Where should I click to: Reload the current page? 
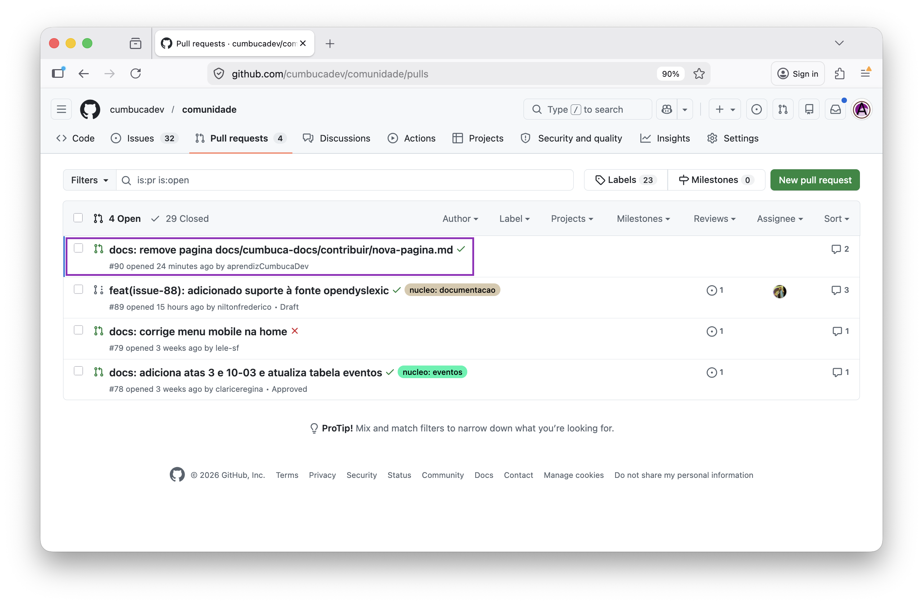tap(135, 73)
